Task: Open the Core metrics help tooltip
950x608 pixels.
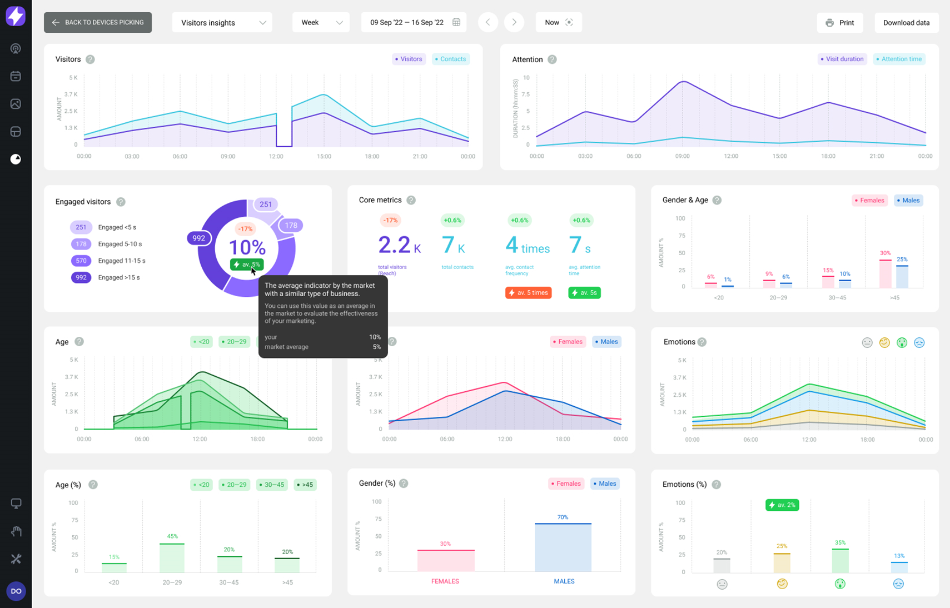Action: point(411,200)
